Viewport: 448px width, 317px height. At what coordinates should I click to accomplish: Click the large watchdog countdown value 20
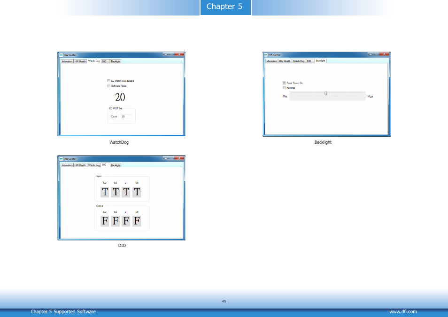click(120, 97)
